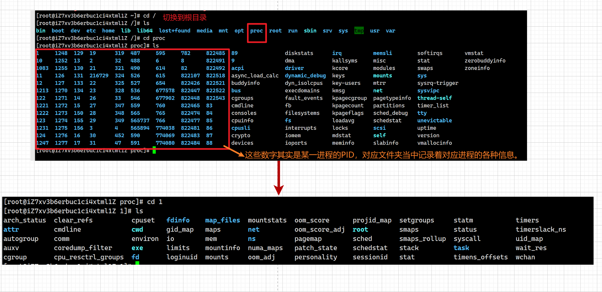Click the 'cwd' link entry
Viewport: 602px width, 292px height.
(x=137, y=229)
